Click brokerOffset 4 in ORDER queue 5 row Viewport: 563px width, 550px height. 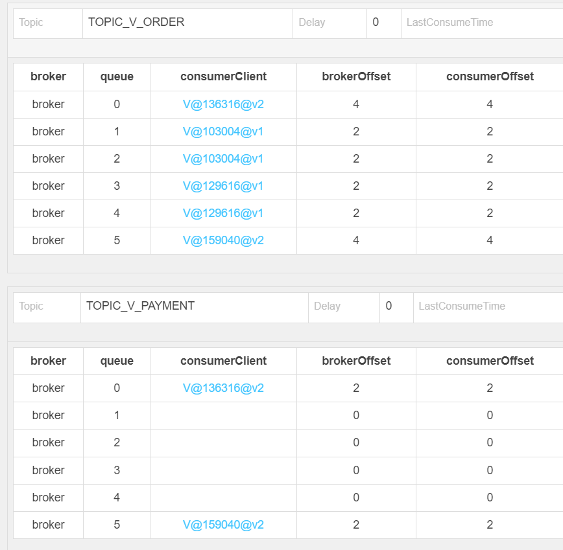pyautogui.click(x=356, y=240)
